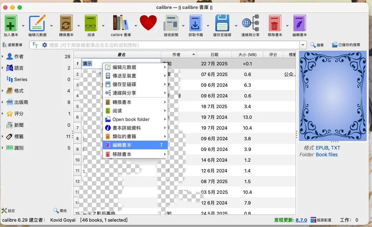This screenshot has width=372, height=227.
Task: Click the Jobs counter in status bar
Action: coord(349,220)
